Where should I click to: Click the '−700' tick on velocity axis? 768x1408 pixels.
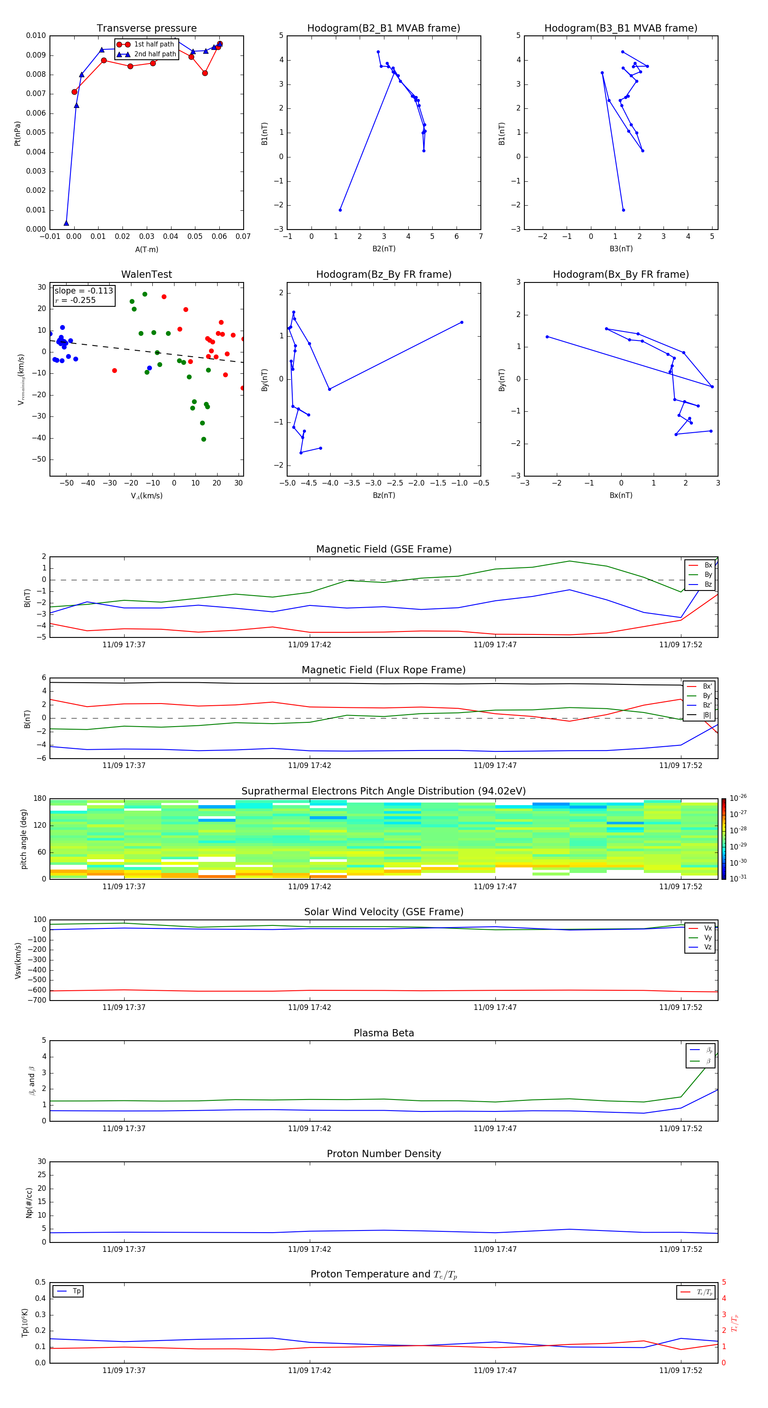pos(36,1000)
